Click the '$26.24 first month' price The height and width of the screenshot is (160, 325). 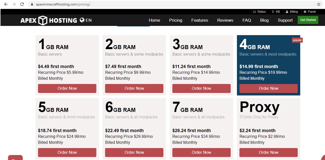pos(192,131)
